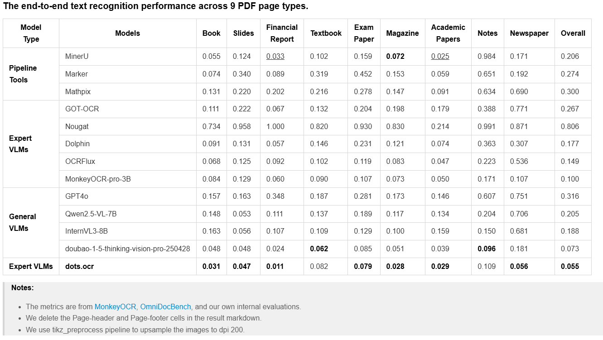Screen dimensions: 603x340
Task: Click MinerU's underlined Financial Report value
Action: pos(275,57)
